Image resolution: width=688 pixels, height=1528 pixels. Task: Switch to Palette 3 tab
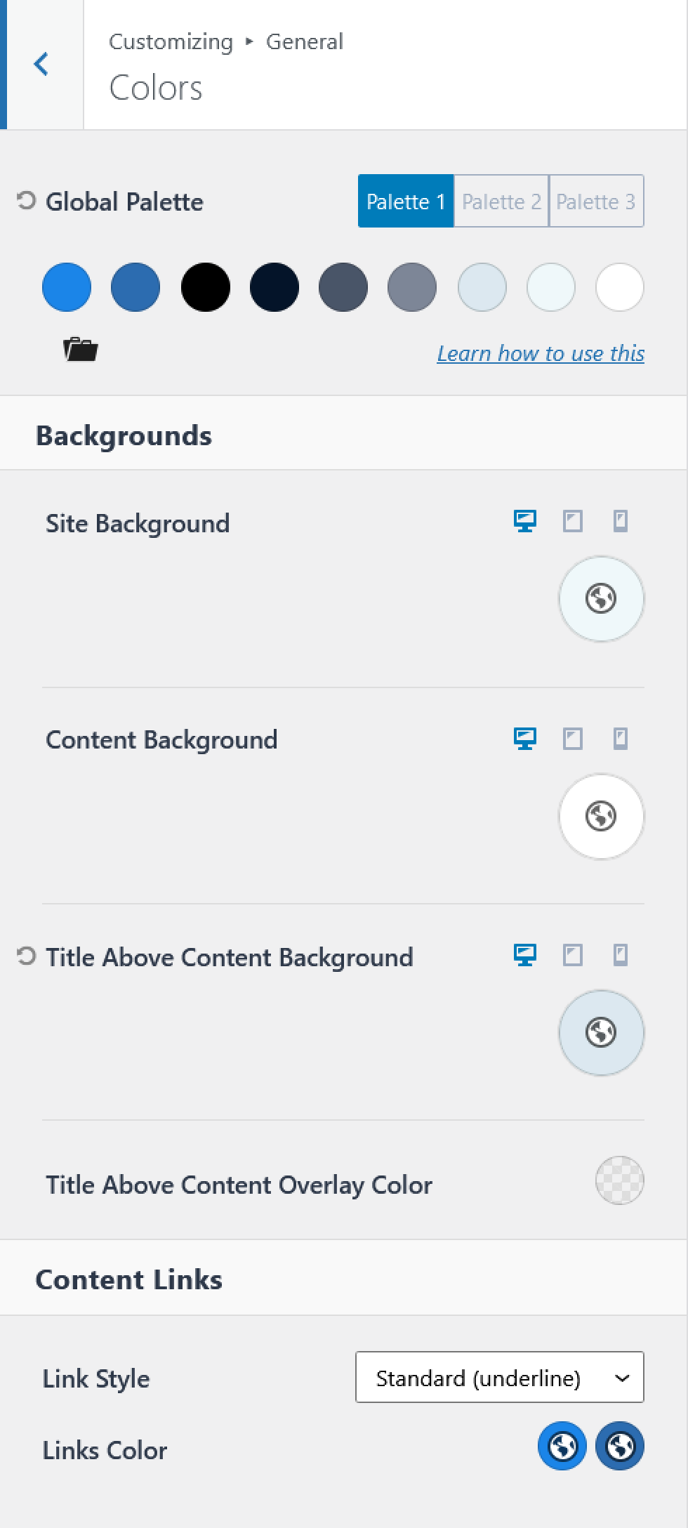[x=596, y=202]
